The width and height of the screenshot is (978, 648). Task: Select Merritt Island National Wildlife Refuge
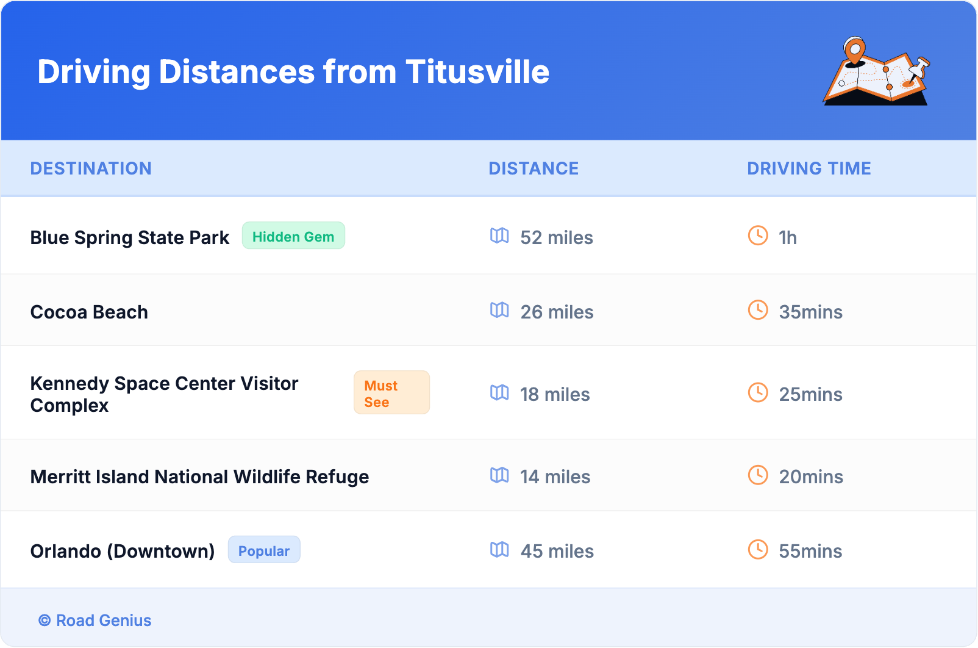(x=199, y=477)
